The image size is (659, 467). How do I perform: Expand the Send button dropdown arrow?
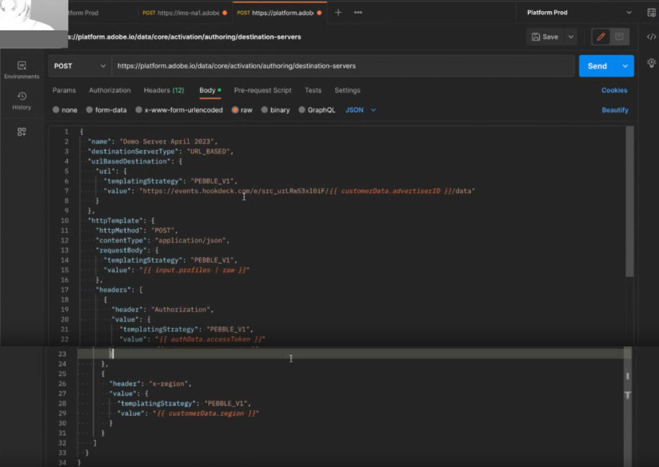click(625, 66)
